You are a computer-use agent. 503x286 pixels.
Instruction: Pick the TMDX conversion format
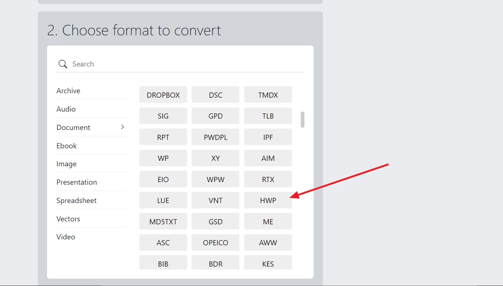pyautogui.click(x=268, y=94)
